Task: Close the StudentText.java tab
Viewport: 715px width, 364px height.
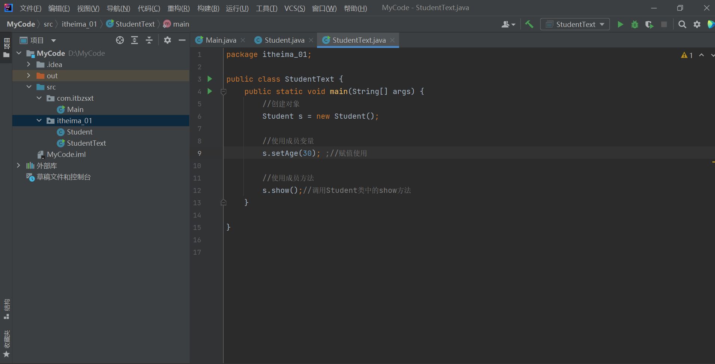Action: (x=392, y=40)
